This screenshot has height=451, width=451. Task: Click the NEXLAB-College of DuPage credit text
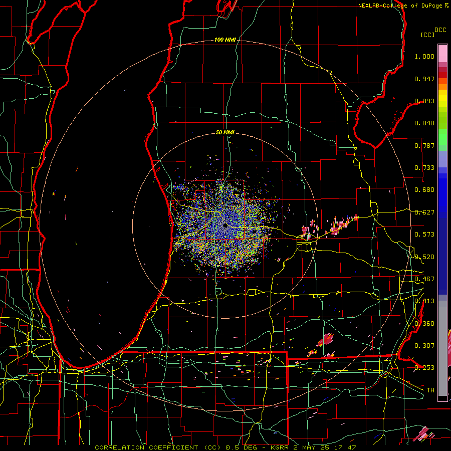tap(400, 6)
